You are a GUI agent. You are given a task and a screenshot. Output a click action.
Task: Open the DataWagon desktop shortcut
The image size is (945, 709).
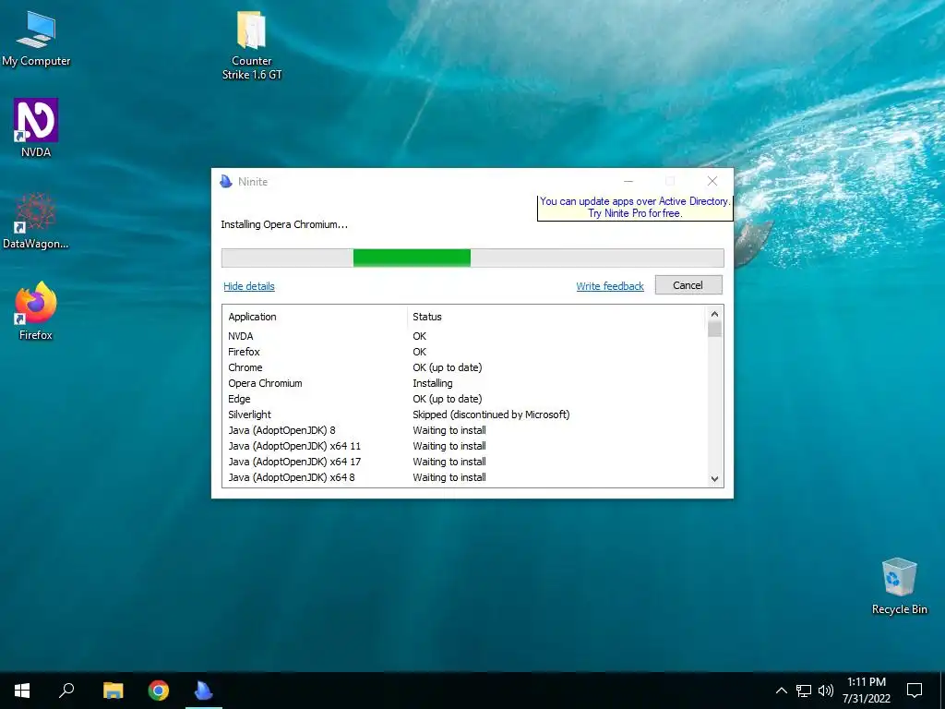pos(36,221)
